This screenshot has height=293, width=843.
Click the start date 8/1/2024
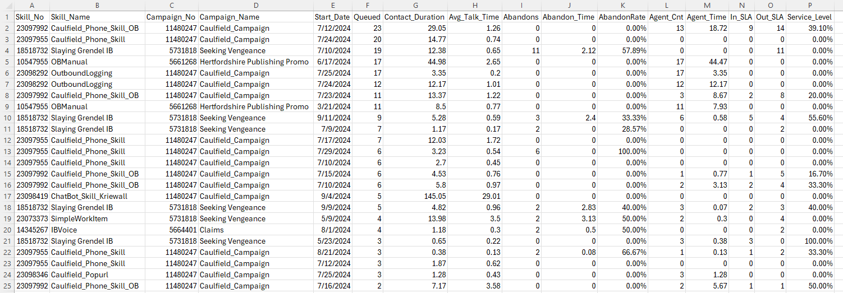(332, 230)
